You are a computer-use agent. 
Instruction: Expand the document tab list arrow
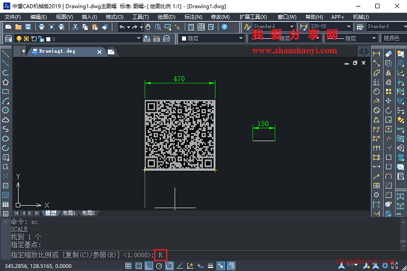pos(23,51)
